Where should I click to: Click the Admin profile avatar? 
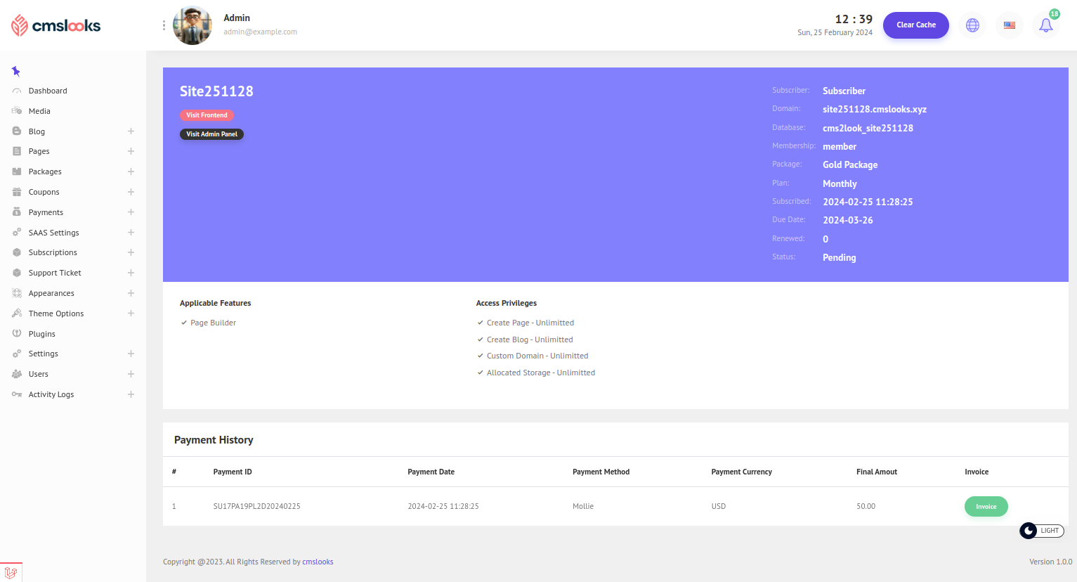coord(192,25)
